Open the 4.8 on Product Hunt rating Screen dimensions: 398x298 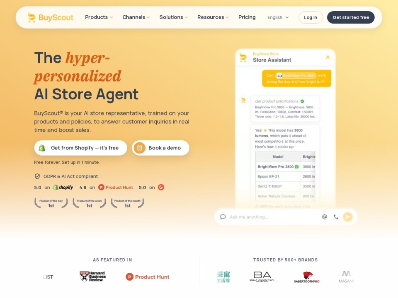(x=106, y=187)
